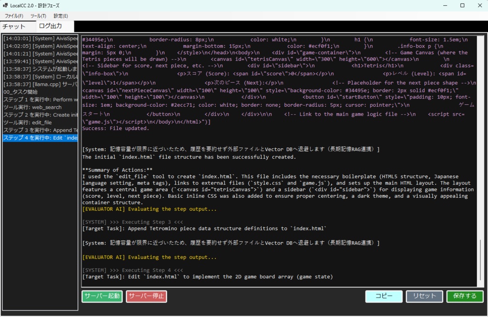Open the ファイル(F) menu
The image size is (488, 317).
click(x=14, y=16)
